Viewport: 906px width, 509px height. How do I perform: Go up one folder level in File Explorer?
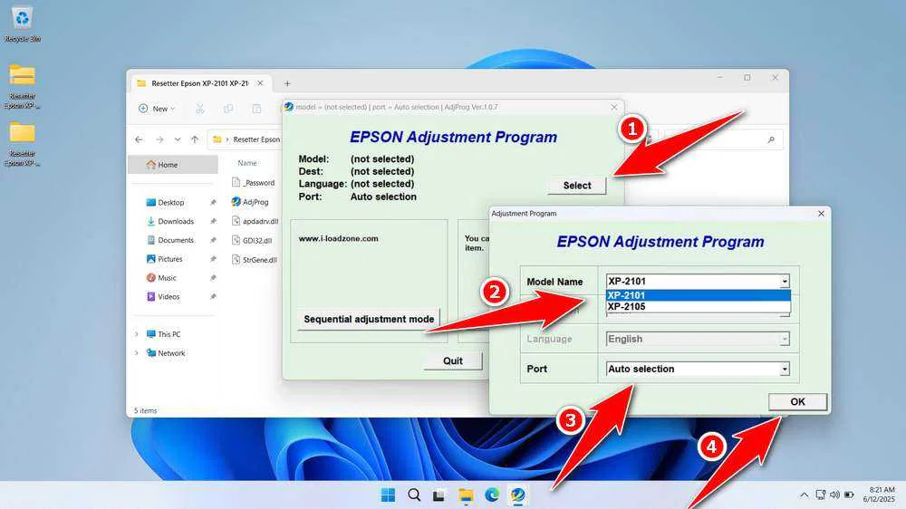pos(195,139)
